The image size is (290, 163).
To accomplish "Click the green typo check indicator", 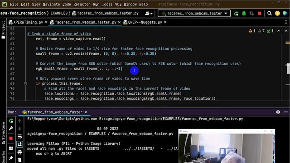I will 270,31.
